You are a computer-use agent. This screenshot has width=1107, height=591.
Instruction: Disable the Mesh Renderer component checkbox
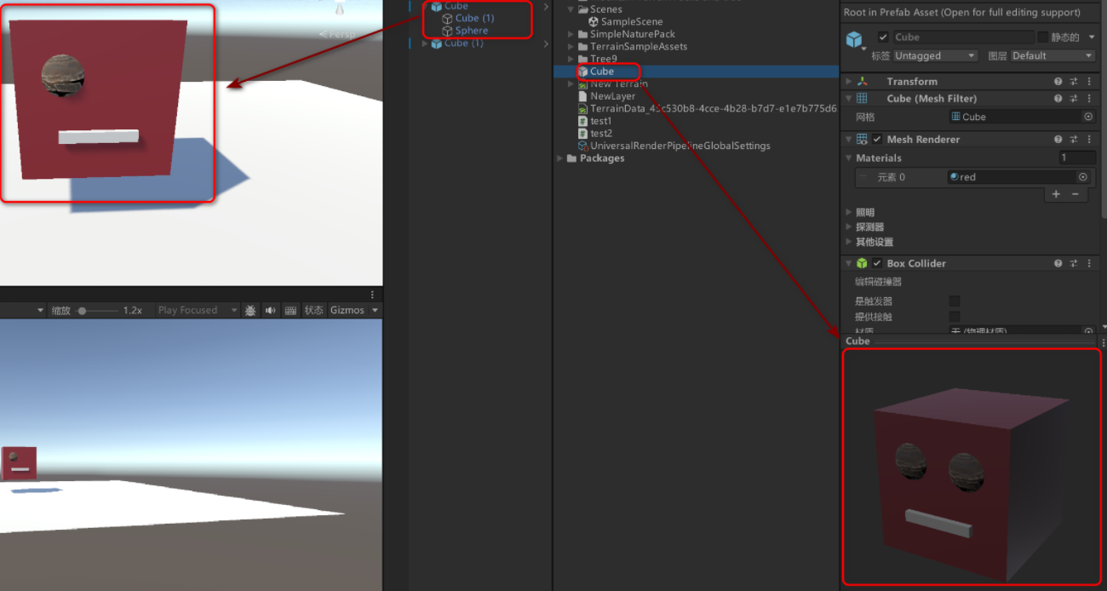pos(877,140)
